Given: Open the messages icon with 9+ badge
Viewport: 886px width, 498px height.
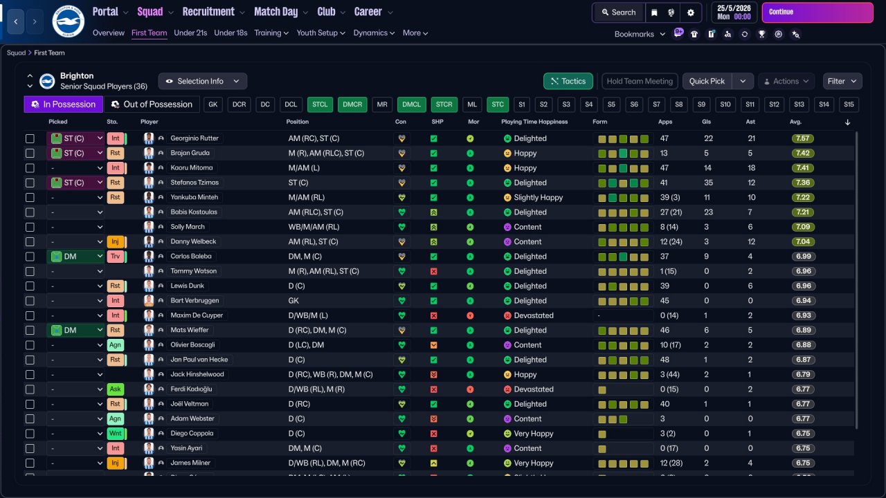Looking at the screenshot, I should coord(678,33).
